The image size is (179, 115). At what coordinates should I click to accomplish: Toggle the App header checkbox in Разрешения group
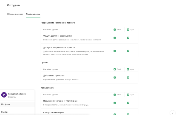(128, 30)
